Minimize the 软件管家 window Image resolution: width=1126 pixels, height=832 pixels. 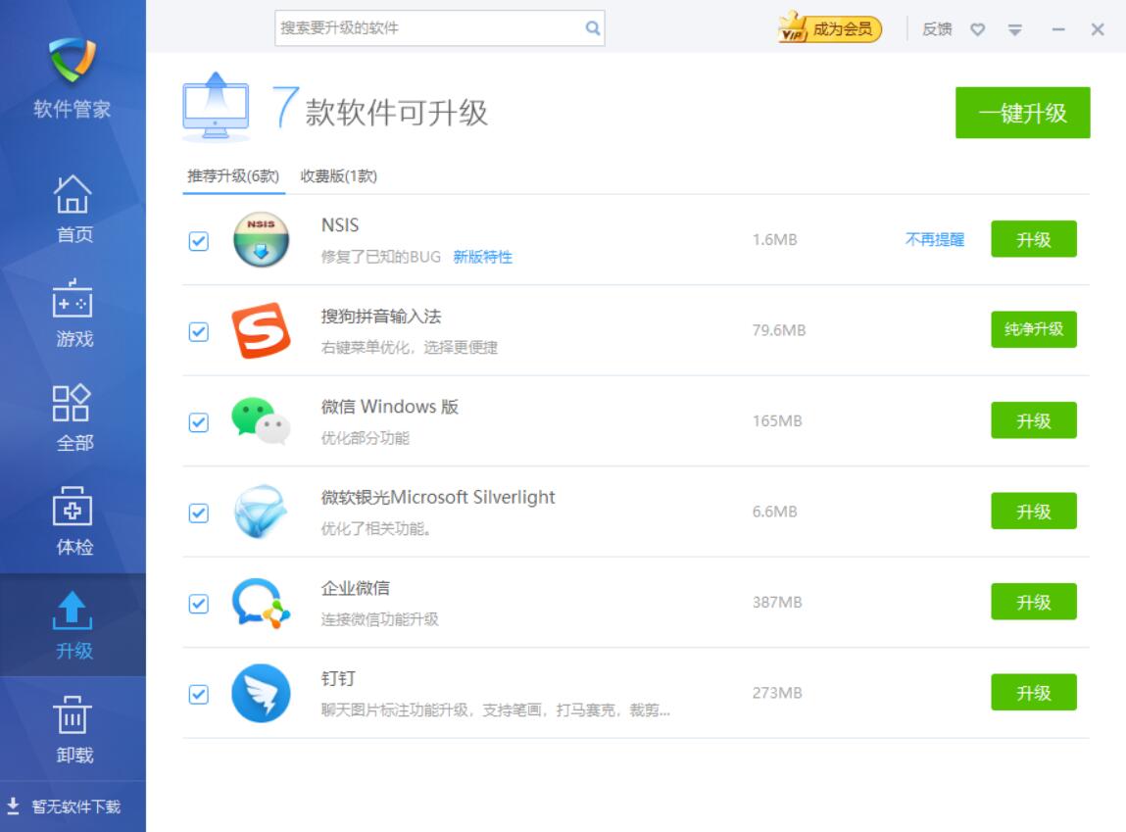tap(1057, 29)
